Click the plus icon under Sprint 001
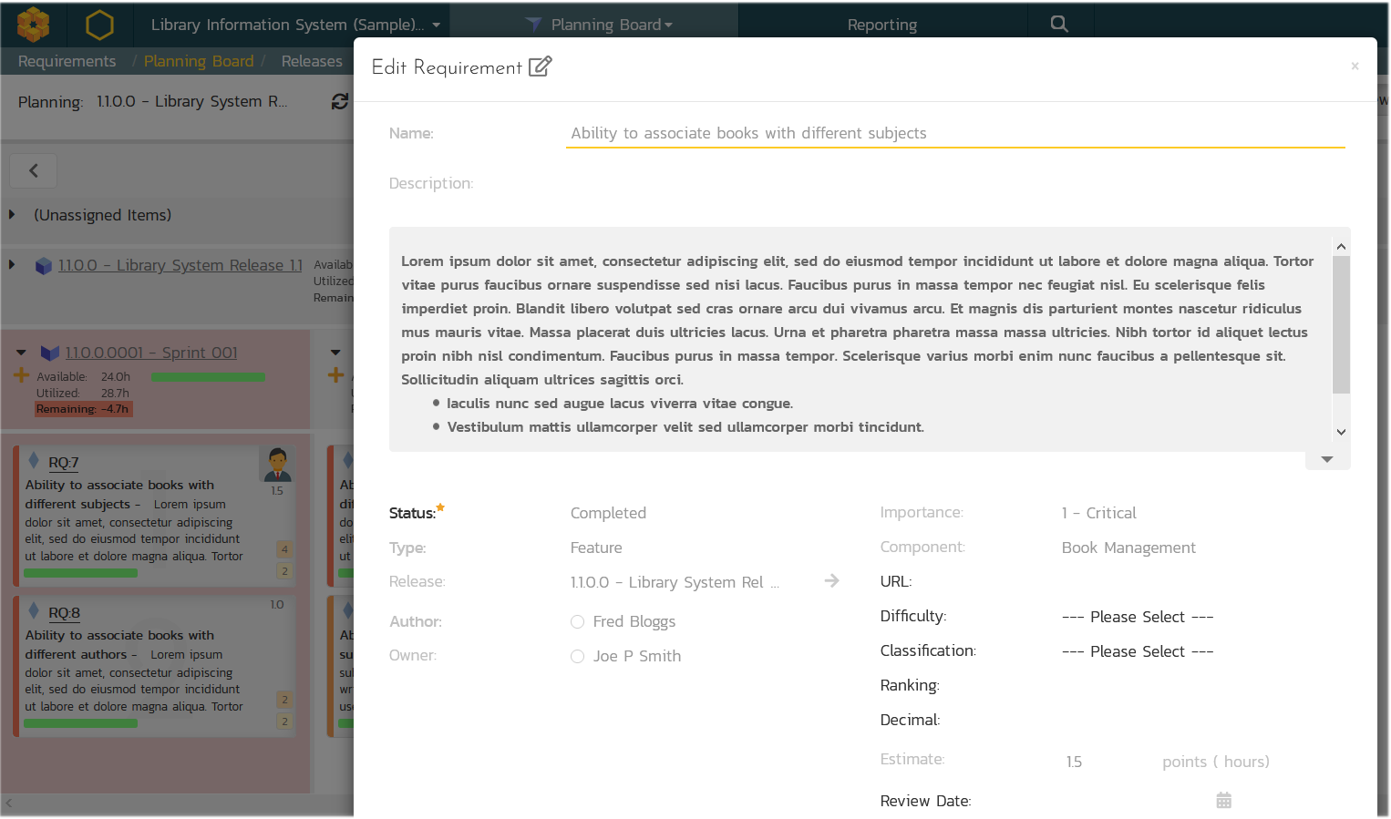 click(x=22, y=375)
